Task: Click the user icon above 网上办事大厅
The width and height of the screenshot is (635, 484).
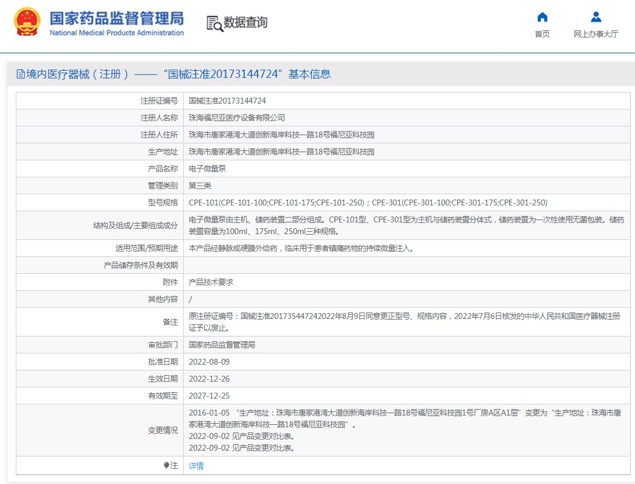Action: (596, 17)
